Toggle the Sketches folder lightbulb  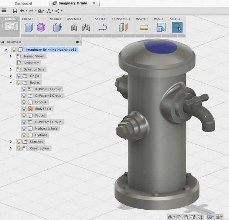(18, 142)
